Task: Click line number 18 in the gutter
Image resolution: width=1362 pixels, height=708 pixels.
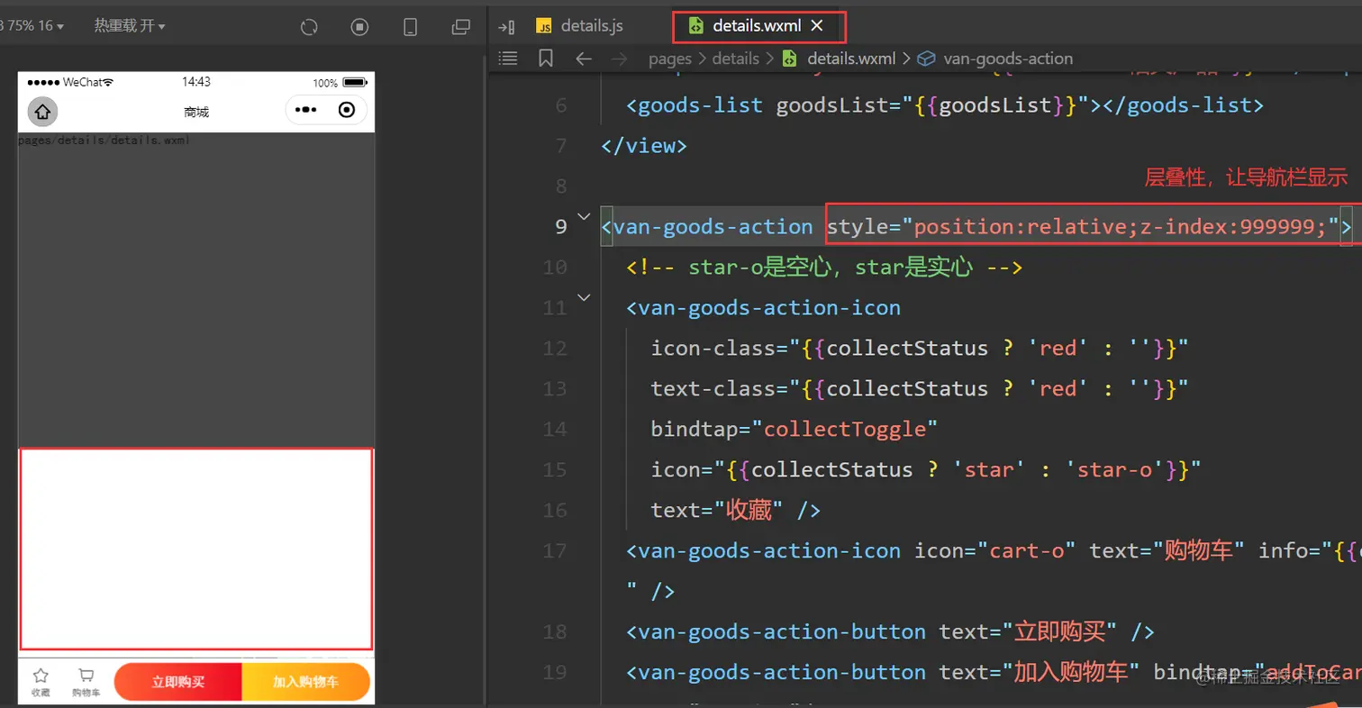Action: click(x=556, y=631)
